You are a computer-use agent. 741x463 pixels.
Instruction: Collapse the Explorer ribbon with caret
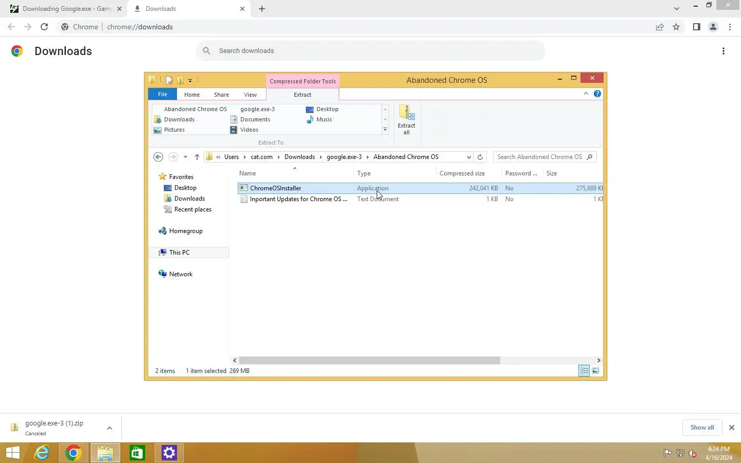point(586,94)
